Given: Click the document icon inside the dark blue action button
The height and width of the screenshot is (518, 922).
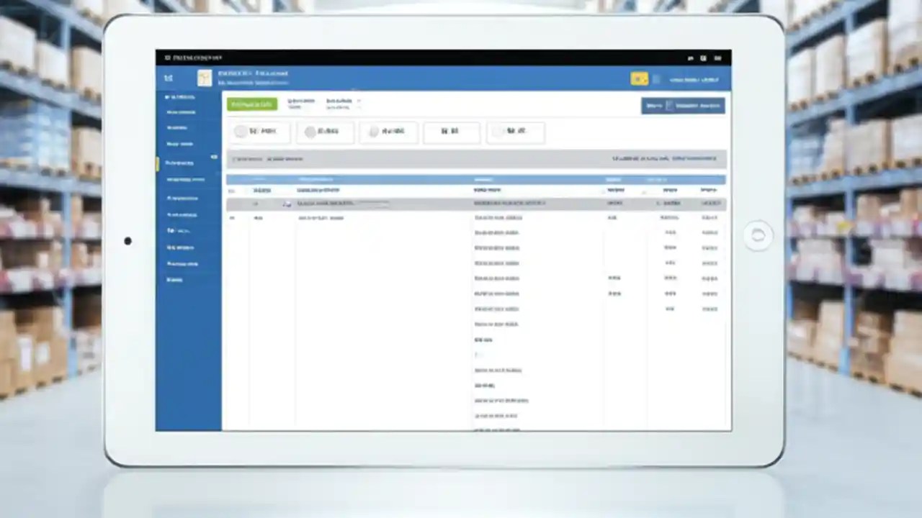Looking at the screenshot, I should pyautogui.click(x=670, y=106).
